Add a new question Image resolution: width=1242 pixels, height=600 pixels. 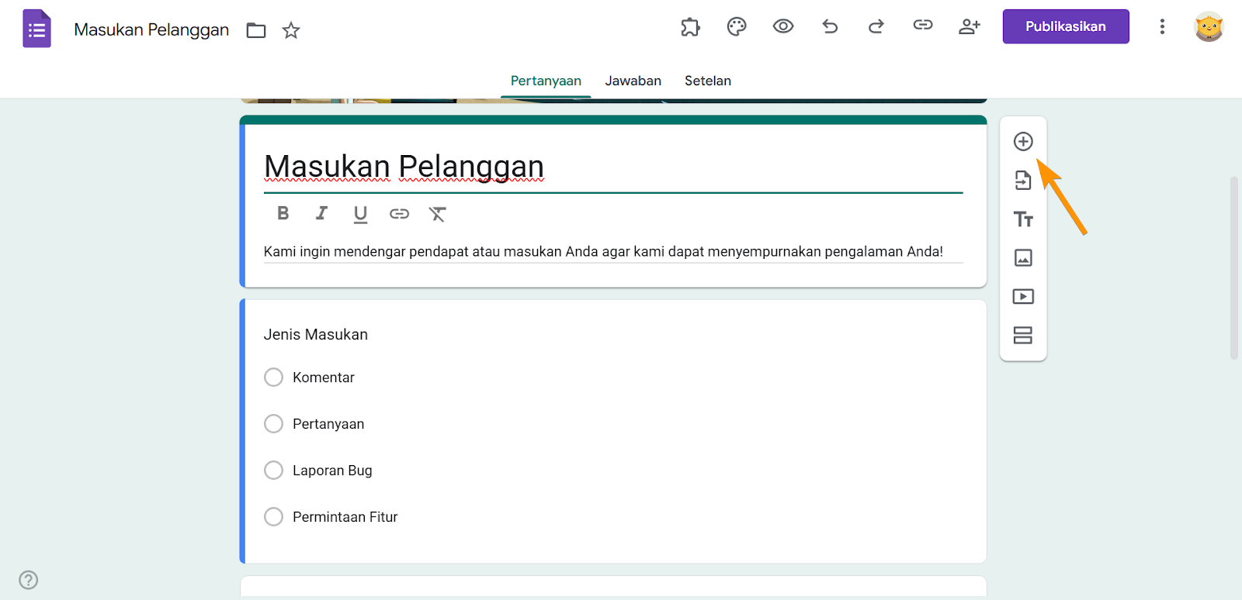pyautogui.click(x=1023, y=141)
